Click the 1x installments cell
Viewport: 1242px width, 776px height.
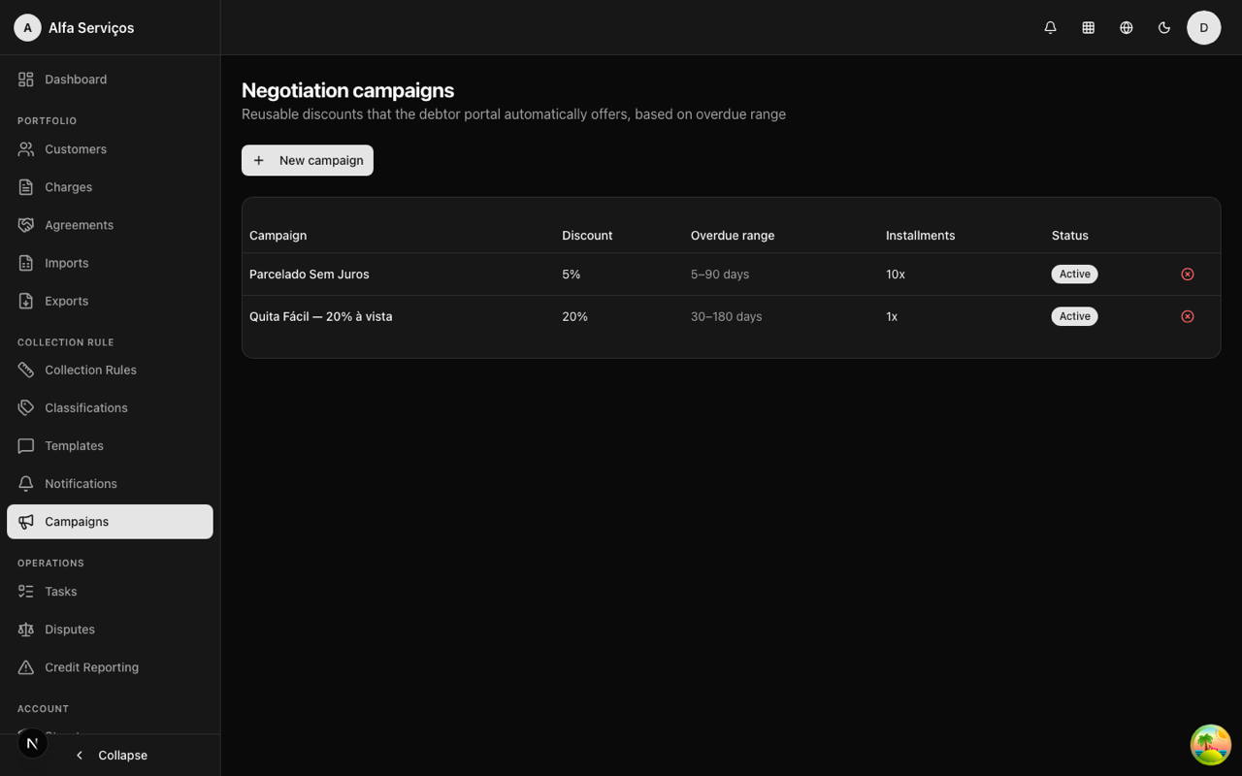coord(892,316)
